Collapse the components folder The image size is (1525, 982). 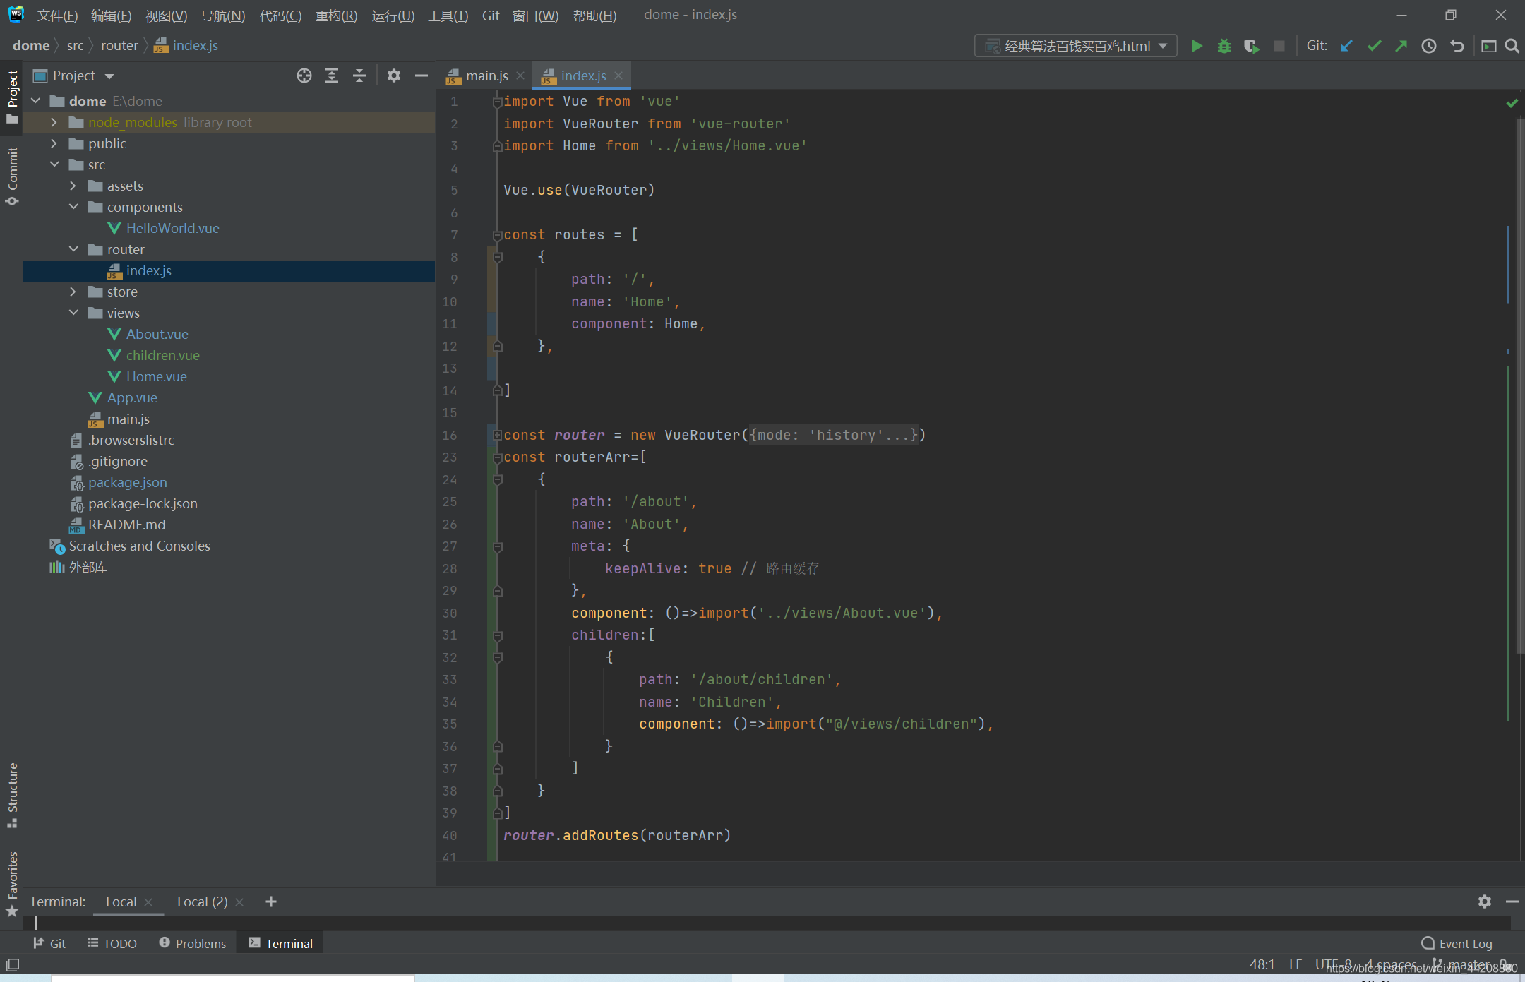click(x=73, y=207)
